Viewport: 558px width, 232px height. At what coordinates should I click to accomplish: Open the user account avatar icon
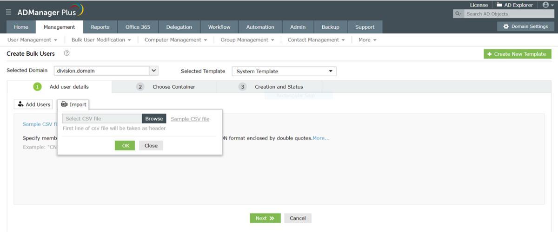pos(546,5)
